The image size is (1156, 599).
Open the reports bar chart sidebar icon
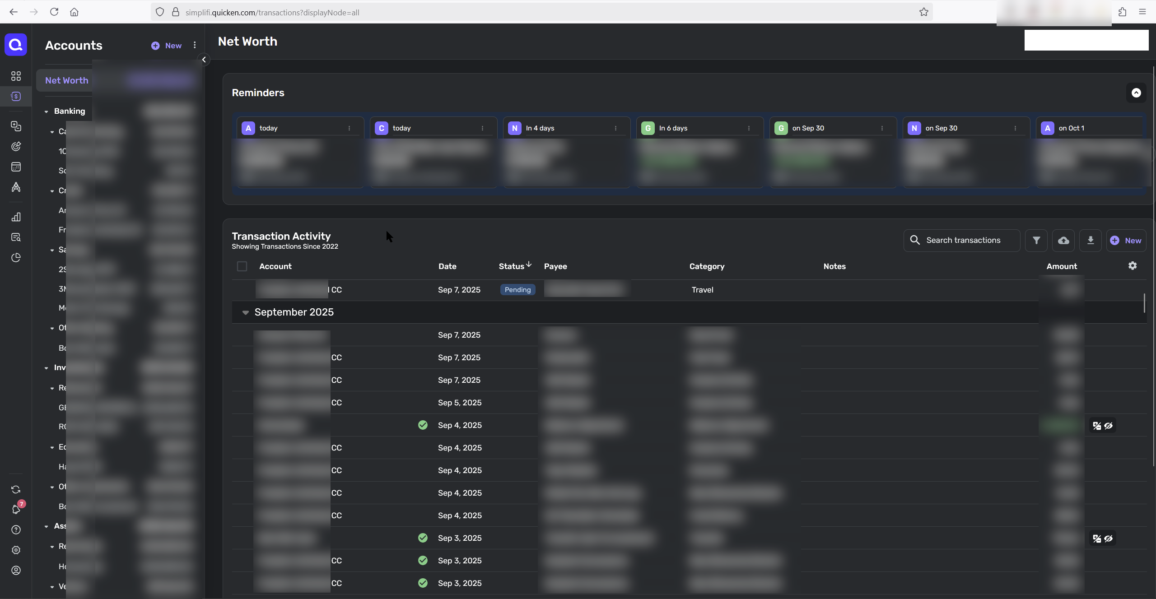point(16,217)
